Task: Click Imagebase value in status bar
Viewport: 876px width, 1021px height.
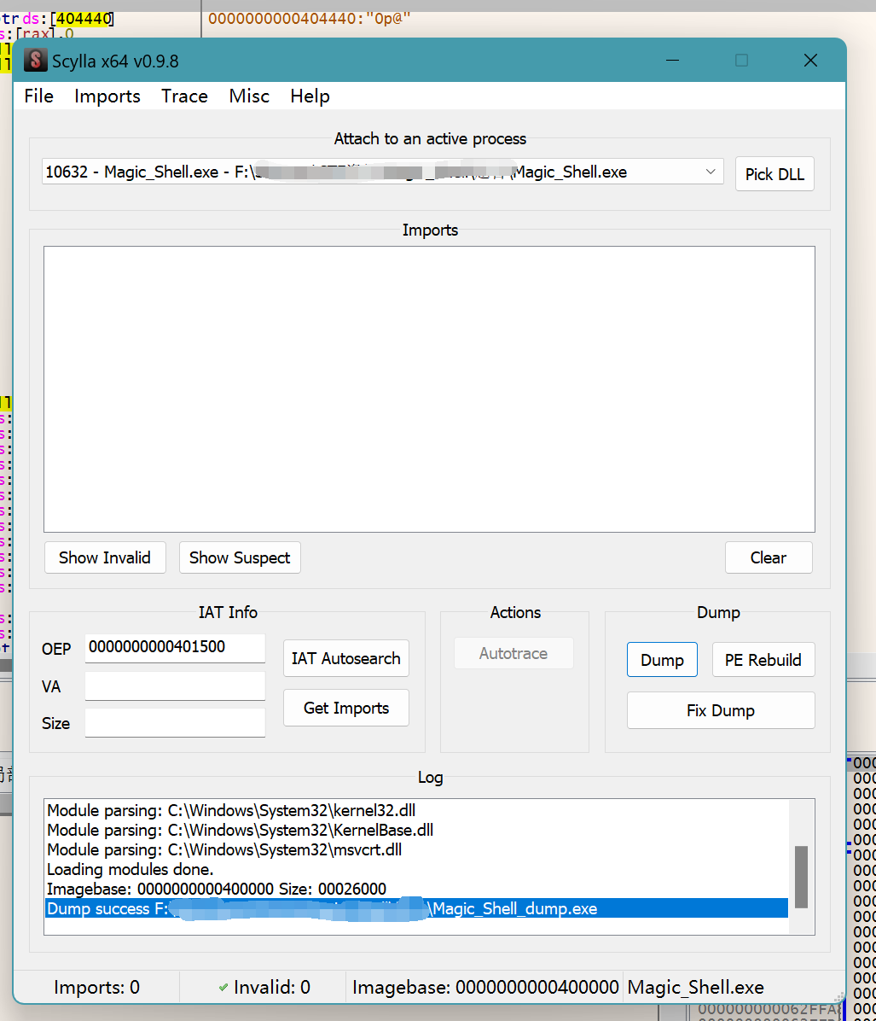Action: tap(484, 987)
